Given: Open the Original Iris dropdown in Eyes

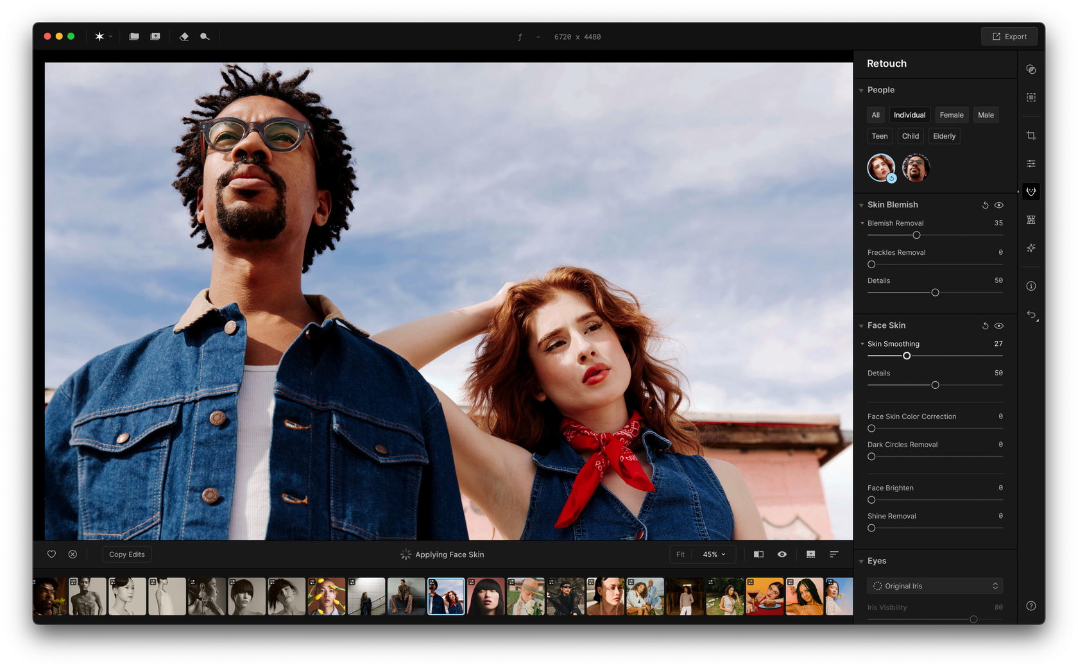Looking at the screenshot, I should (934, 585).
